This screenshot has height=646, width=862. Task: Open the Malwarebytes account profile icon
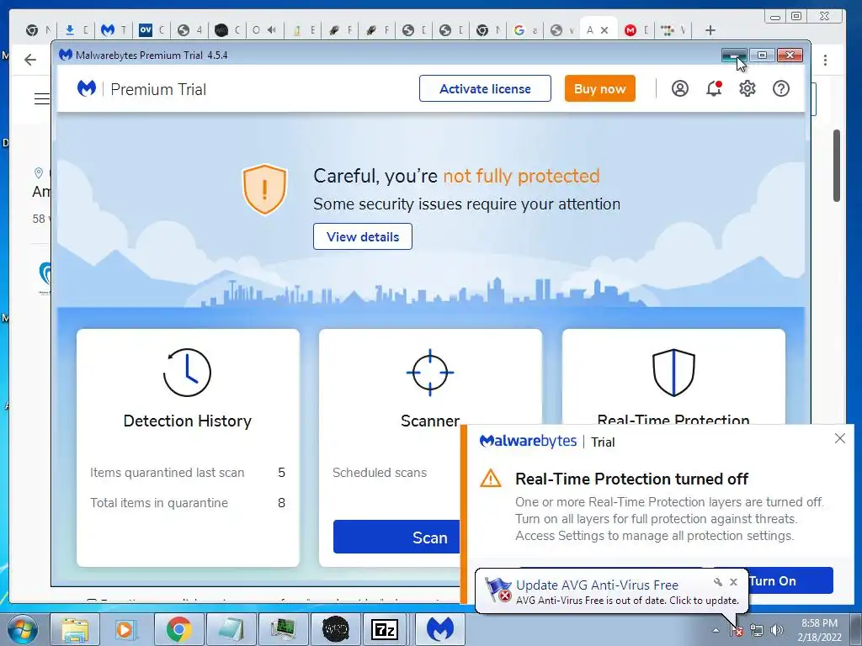680,88
